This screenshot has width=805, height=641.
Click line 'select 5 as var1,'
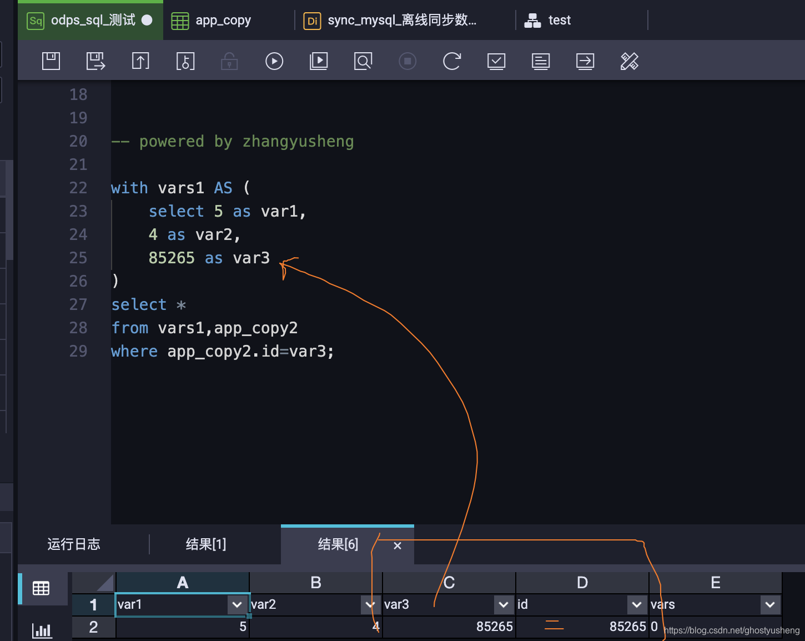point(227,211)
